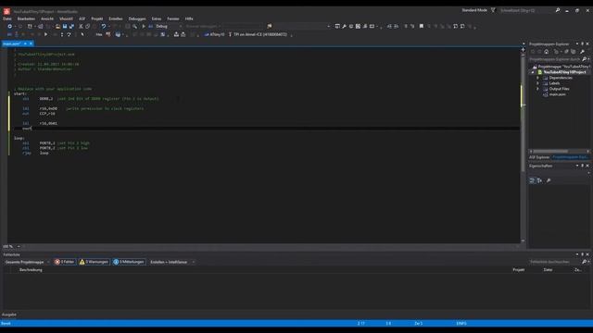The height and width of the screenshot is (333, 593).
Task: Toggle the Mitteilungen messages filter
Action: tap(129, 262)
